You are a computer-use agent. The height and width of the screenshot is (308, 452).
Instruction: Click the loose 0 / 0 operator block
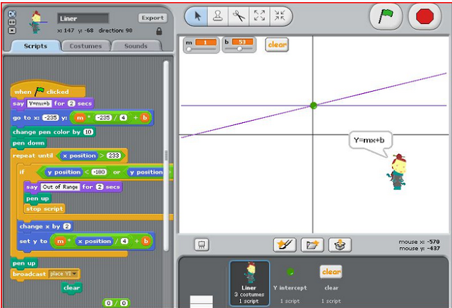tap(116, 303)
